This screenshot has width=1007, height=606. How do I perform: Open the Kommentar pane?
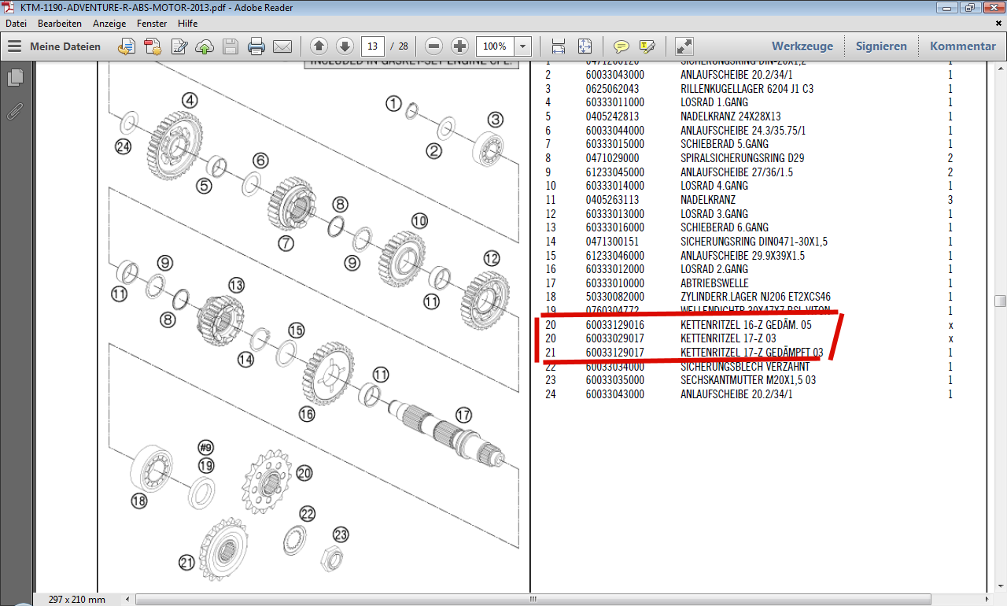962,46
